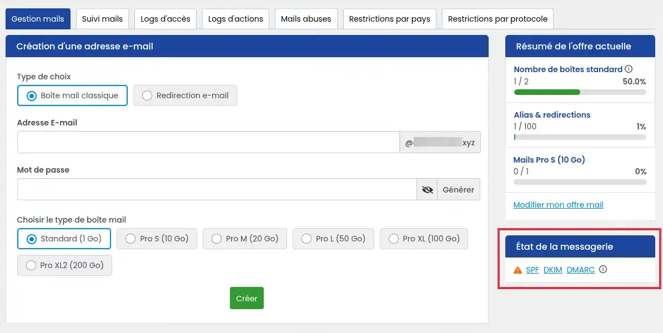Click 'Alias & redirections' heading
Image resolution: width=663 pixels, height=333 pixels.
tap(552, 115)
